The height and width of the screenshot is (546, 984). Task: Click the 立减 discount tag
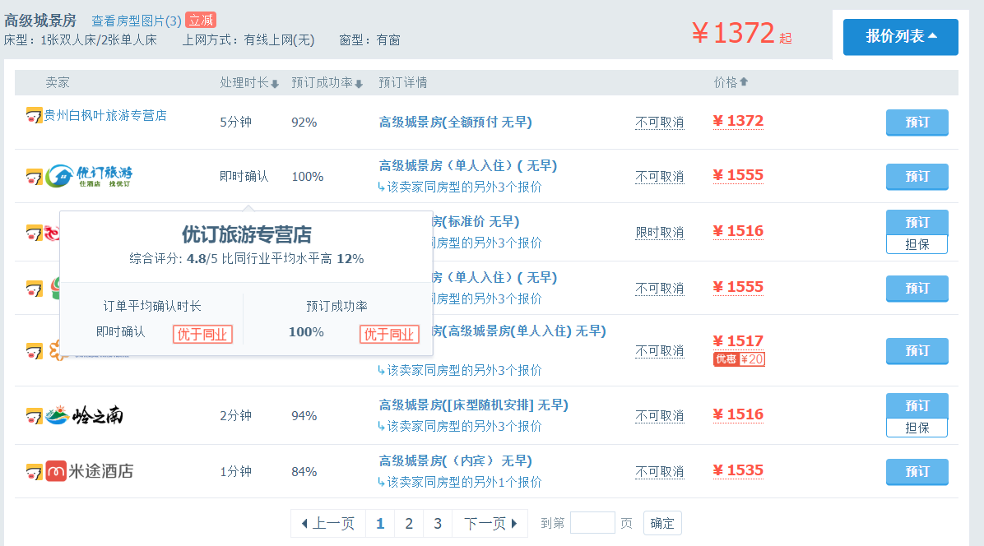click(200, 20)
